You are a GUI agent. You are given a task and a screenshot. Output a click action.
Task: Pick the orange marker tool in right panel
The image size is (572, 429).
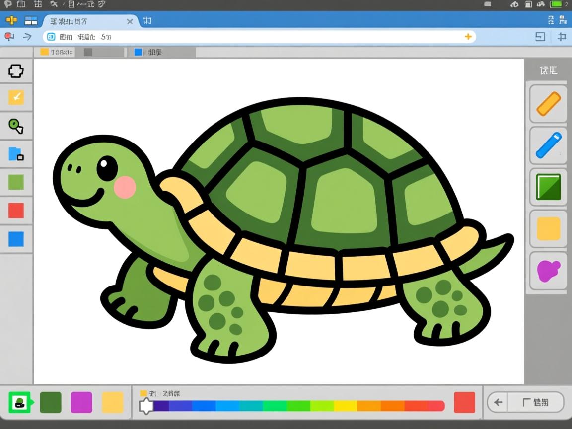(548, 104)
